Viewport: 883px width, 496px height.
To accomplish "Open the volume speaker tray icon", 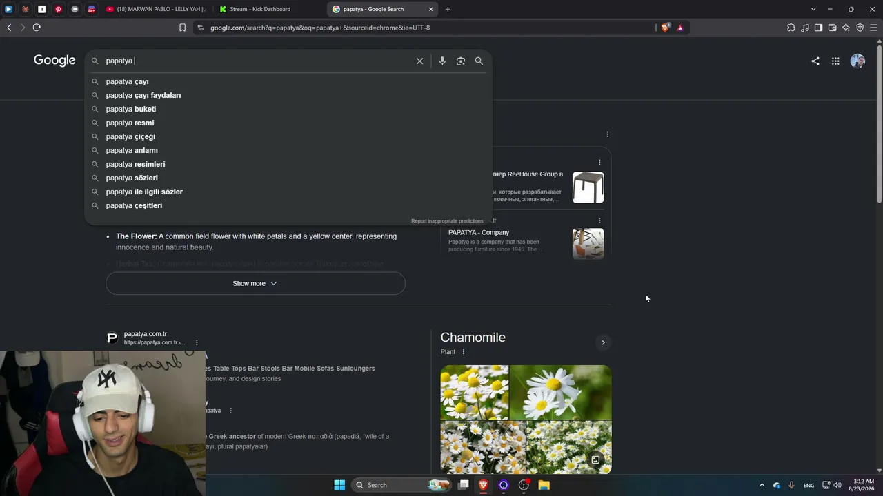I will point(837,485).
